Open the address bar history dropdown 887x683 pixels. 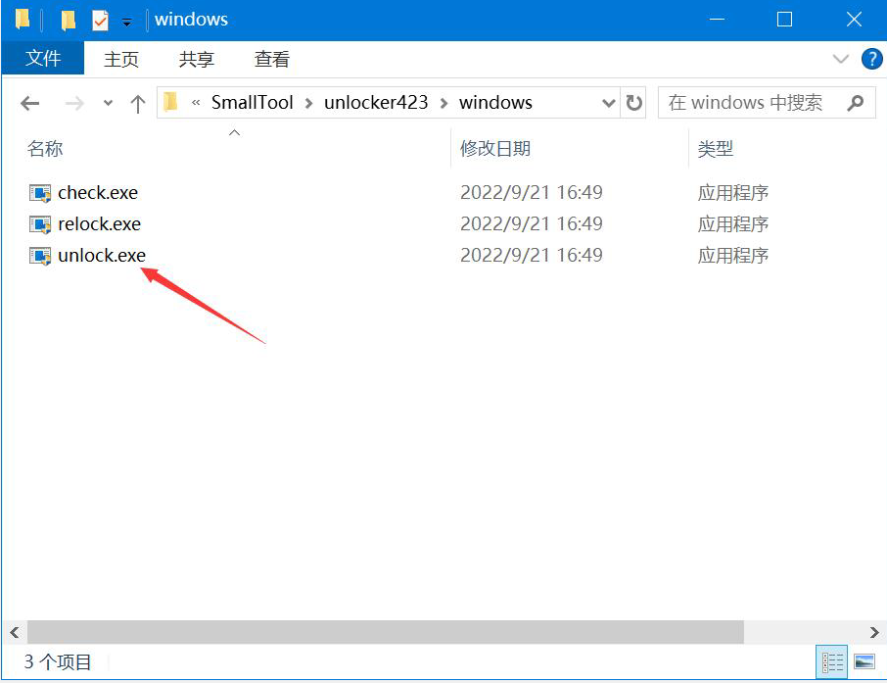coord(609,103)
